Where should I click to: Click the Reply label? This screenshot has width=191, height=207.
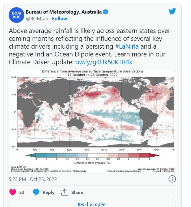coord(49,193)
